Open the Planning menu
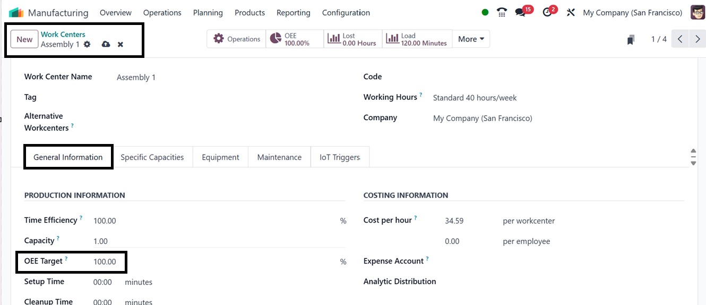 [x=208, y=12]
